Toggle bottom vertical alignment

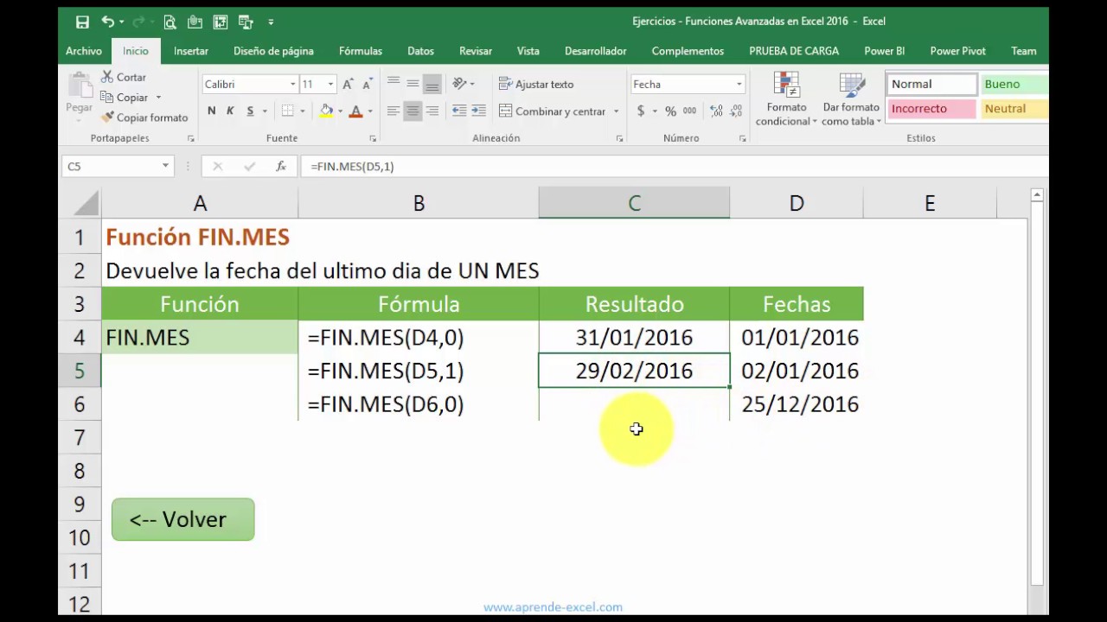point(432,84)
